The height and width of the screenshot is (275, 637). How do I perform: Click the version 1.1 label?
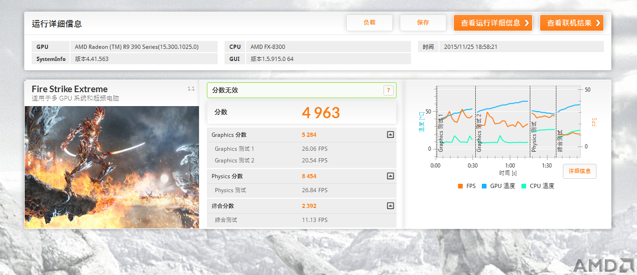tap(191, 88)
